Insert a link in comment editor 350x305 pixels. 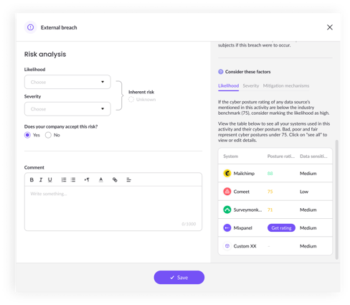click(x=115, y=179)
